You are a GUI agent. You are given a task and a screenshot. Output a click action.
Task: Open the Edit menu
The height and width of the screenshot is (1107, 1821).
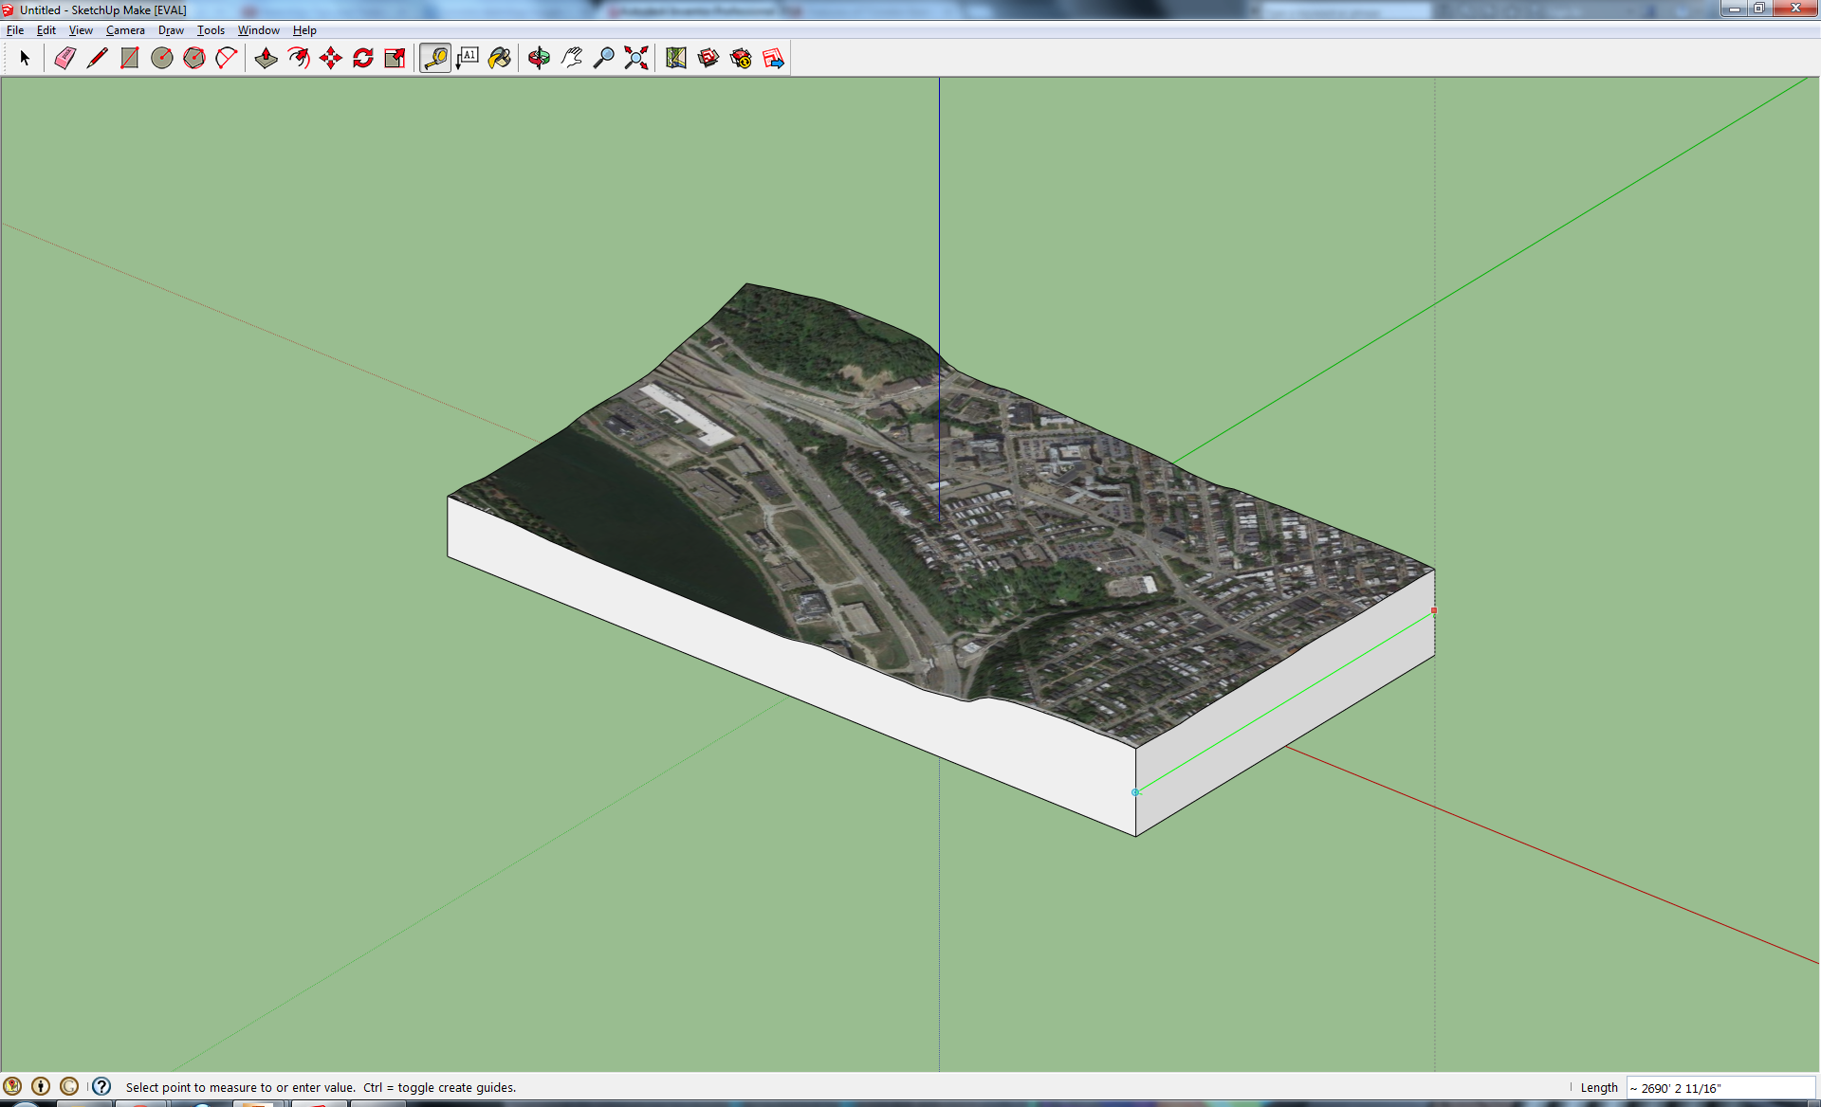(x=46, y=30)
